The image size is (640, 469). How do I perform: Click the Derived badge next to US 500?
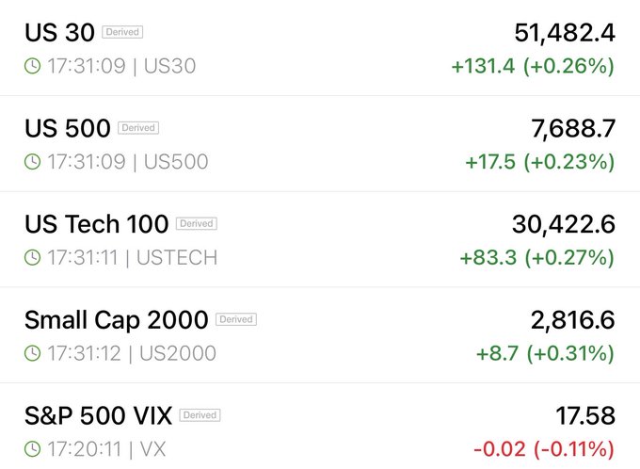(138, 128)
